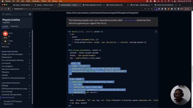Screen dimensions: 193x108
Task: Click the sidebar hamburger menu icon
Action: (x=30, y=14)
